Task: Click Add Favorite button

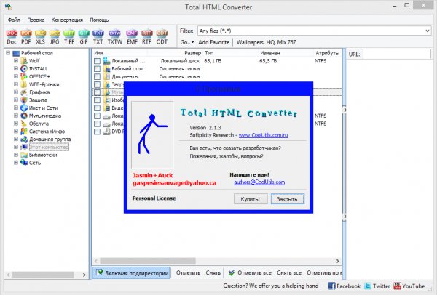Action: tap(213, 43)
